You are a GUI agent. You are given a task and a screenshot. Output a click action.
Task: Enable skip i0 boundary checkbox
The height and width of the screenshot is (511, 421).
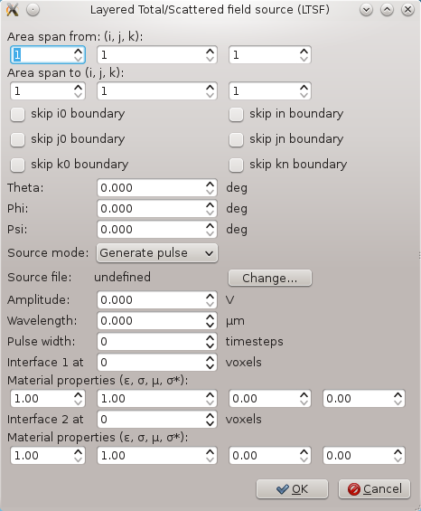pos(17,114)
